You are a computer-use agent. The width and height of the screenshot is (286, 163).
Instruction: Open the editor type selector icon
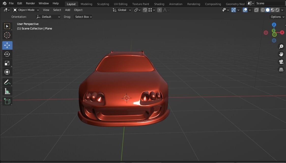6,10
